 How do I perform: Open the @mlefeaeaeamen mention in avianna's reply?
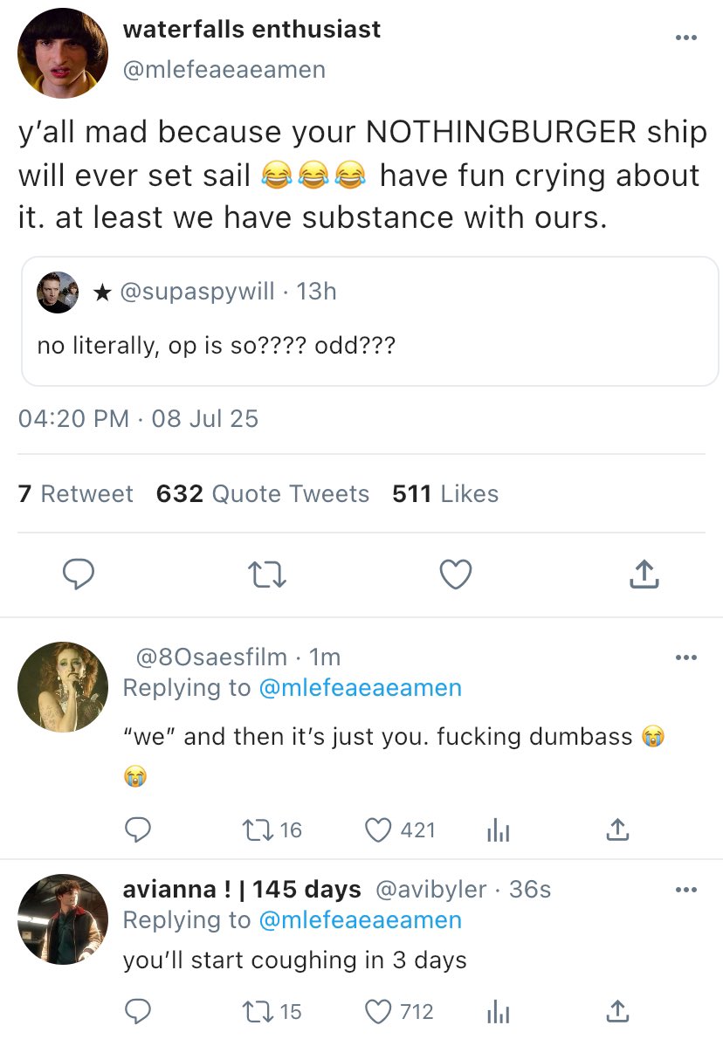click(x=360, y=919)
